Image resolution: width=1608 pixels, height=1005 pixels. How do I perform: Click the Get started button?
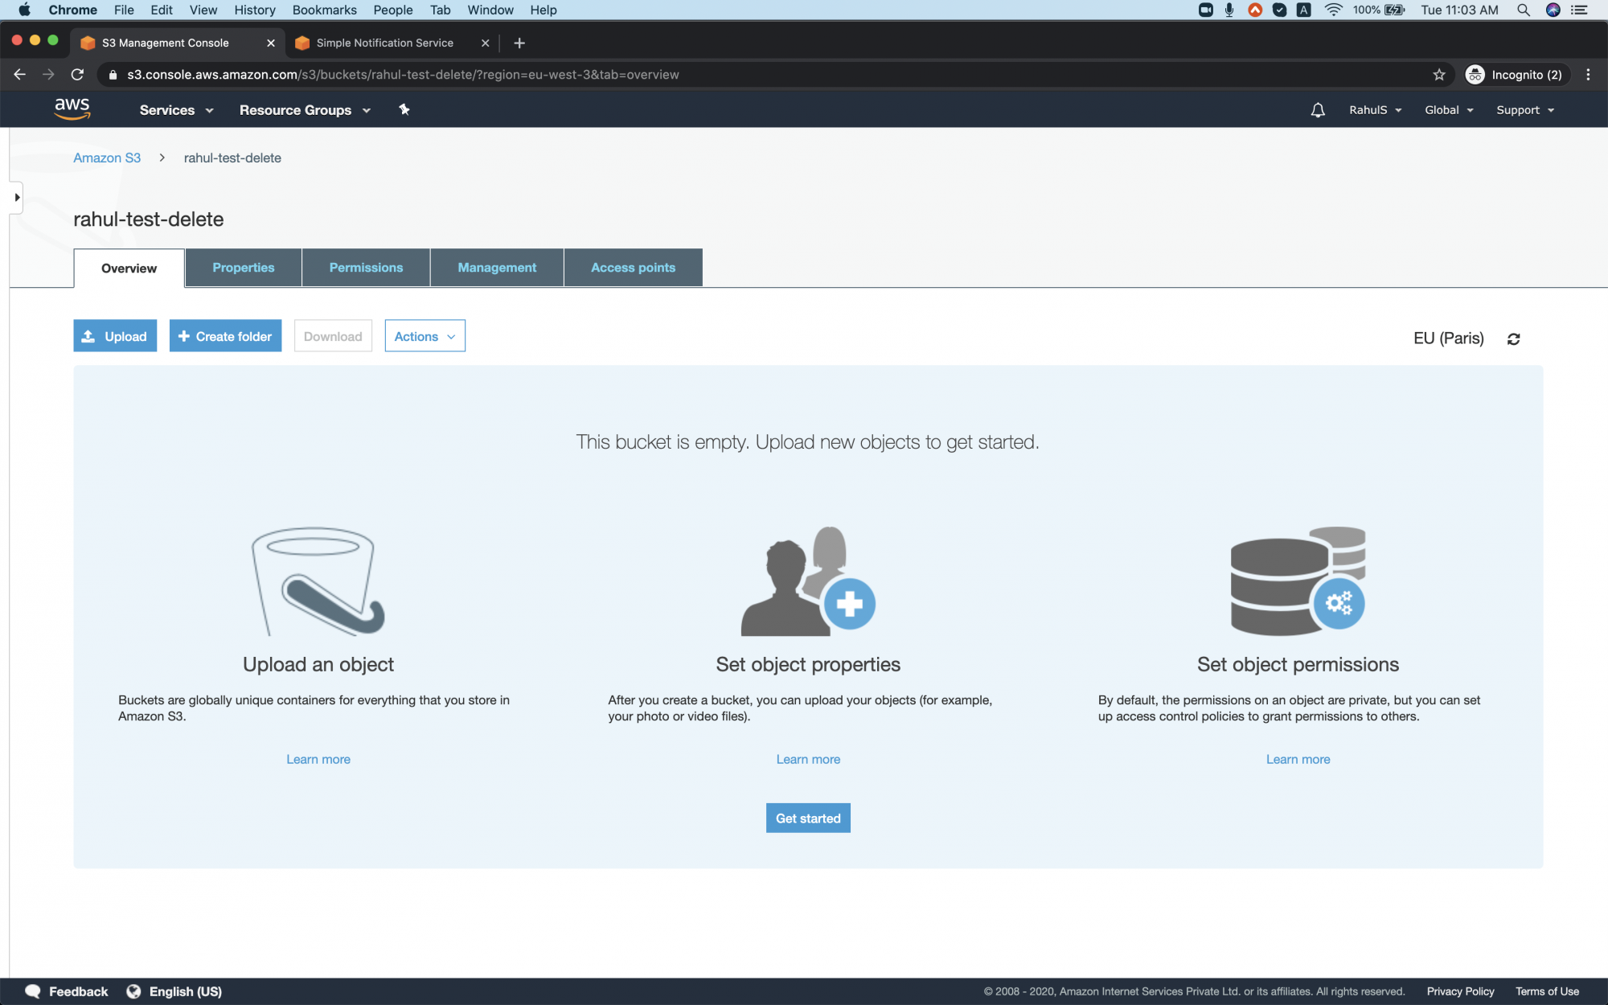point(807,818)
